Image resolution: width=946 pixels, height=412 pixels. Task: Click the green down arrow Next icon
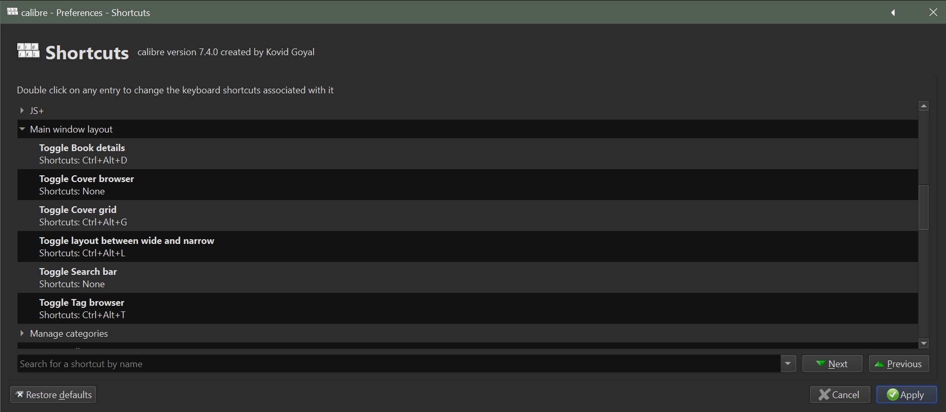pyautogui.click(x=820, y=364)
